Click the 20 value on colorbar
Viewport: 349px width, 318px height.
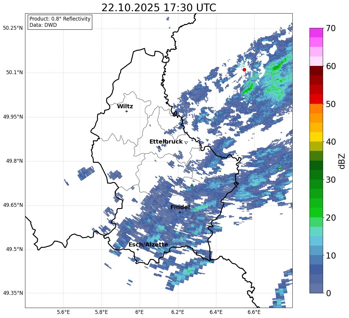click(x=331, y=218)
